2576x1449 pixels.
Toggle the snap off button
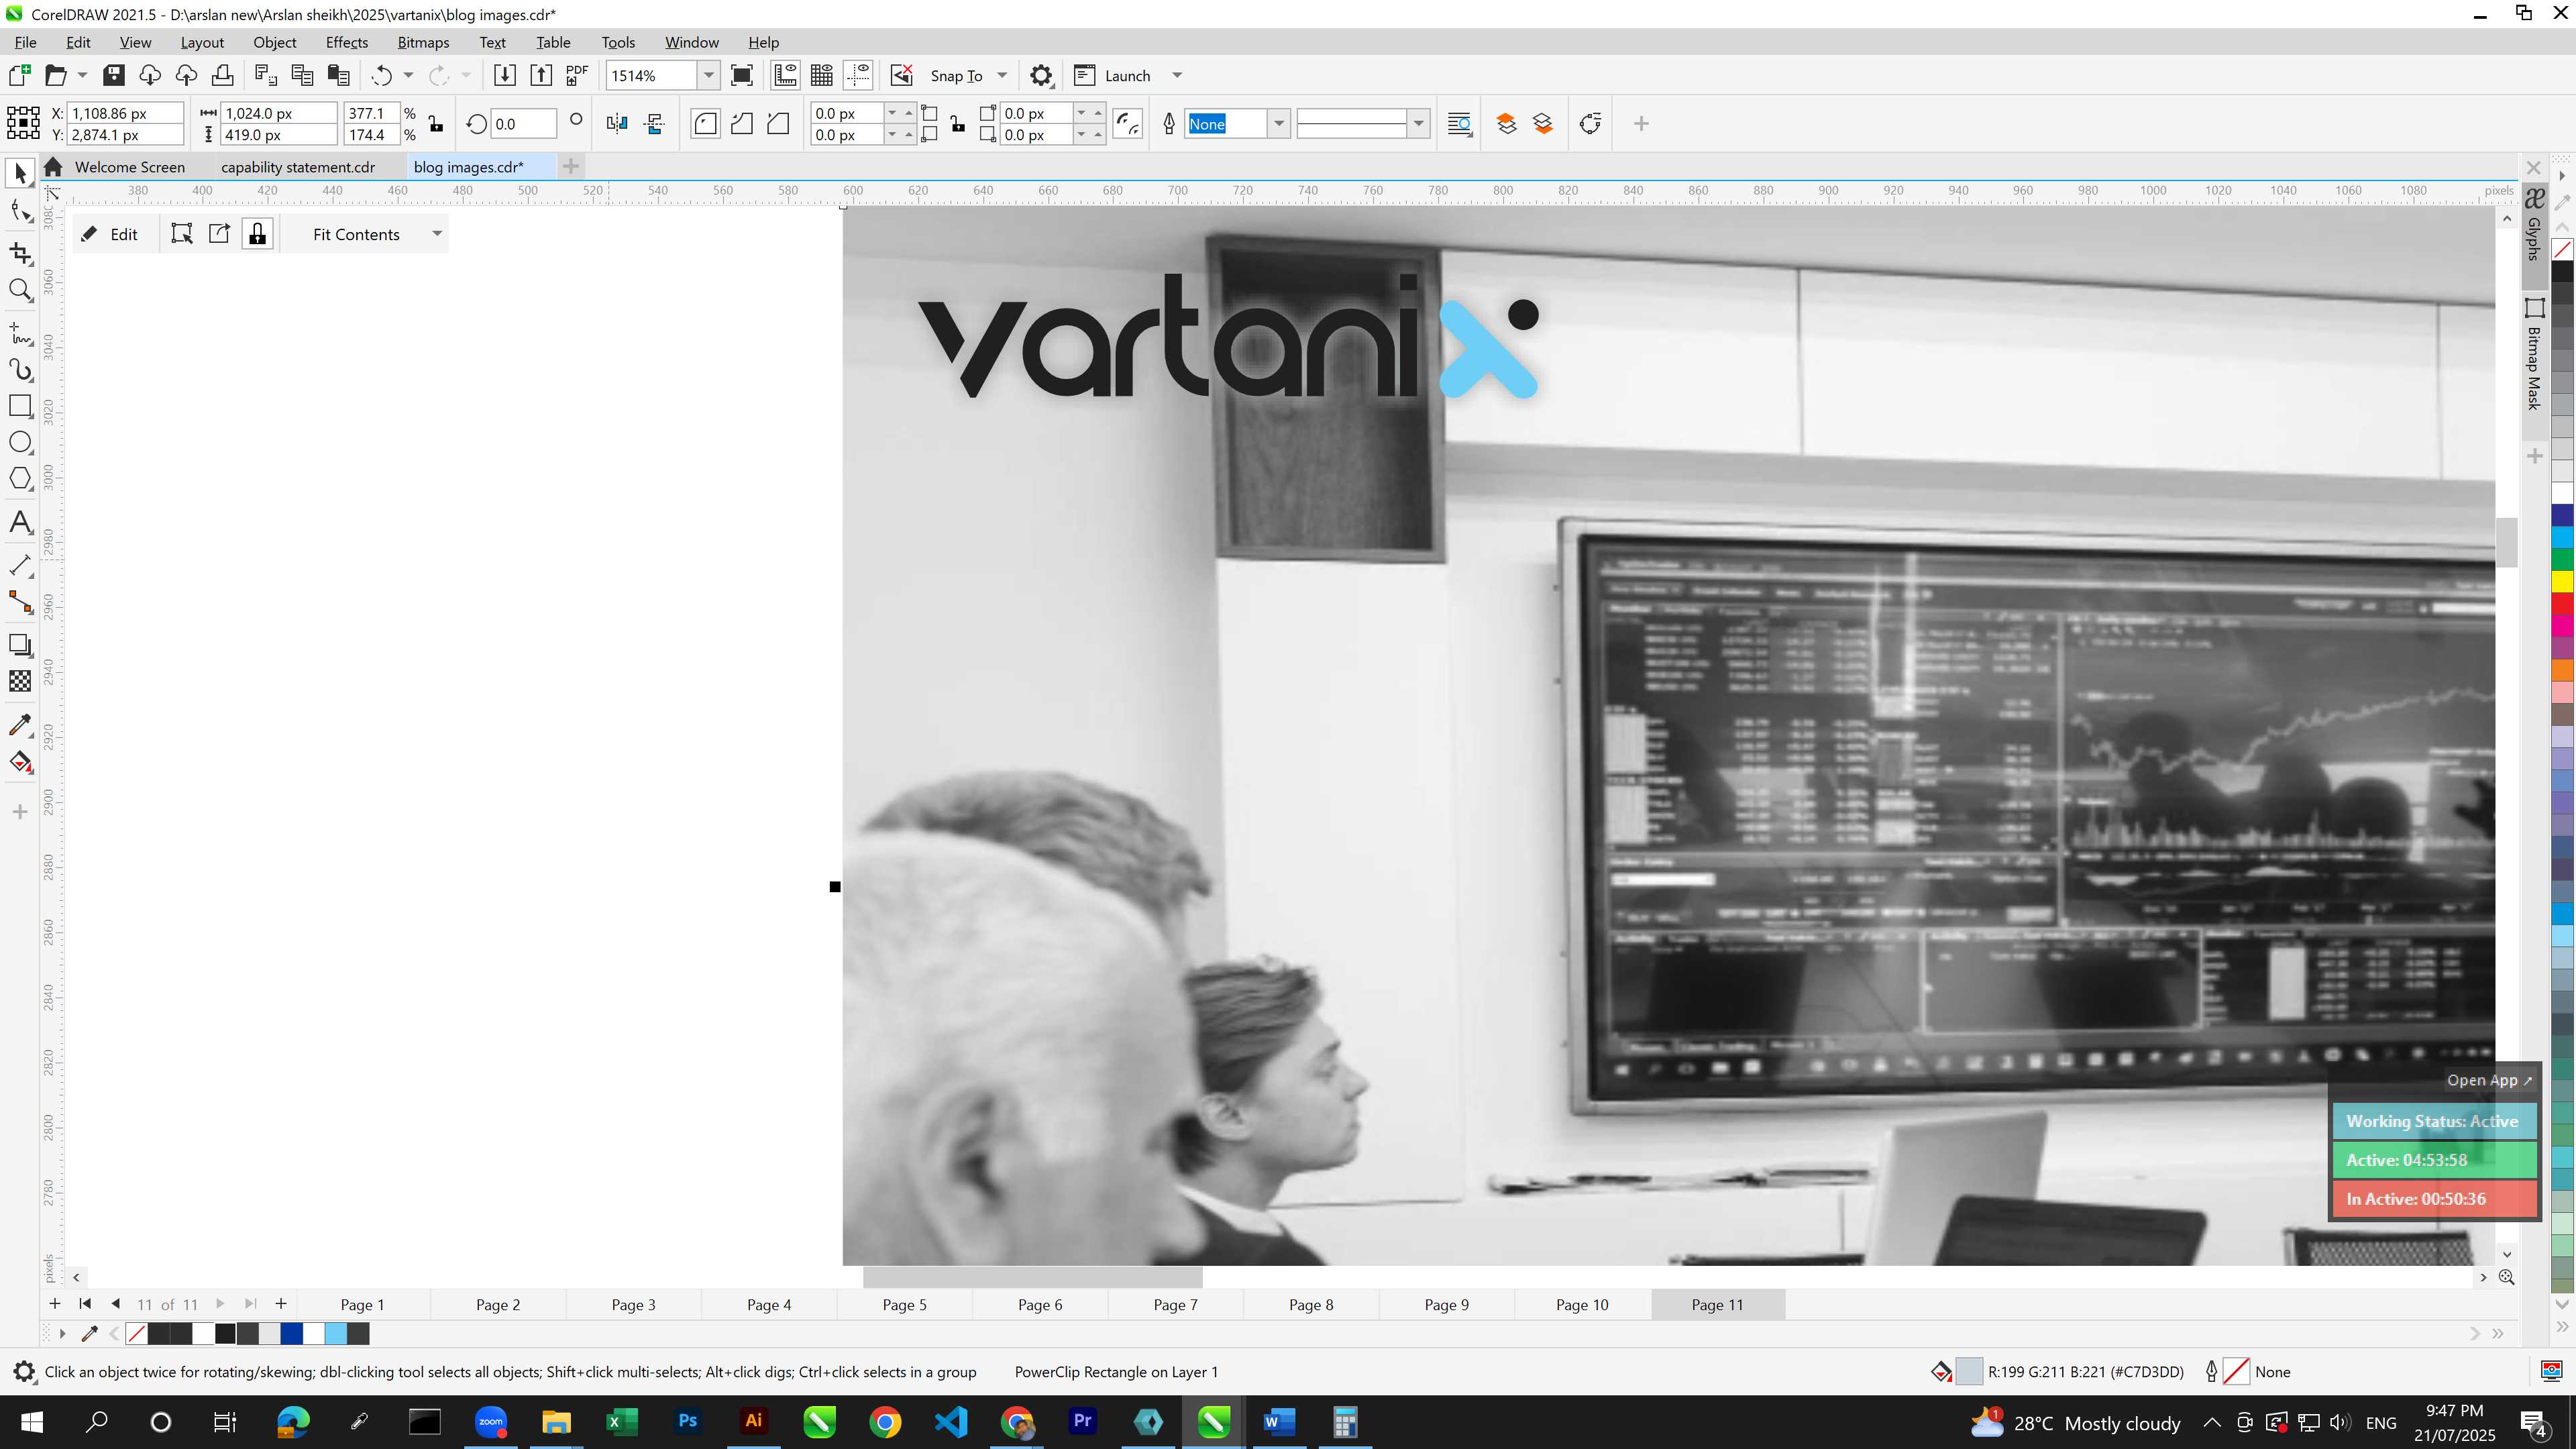pos(902,76)
